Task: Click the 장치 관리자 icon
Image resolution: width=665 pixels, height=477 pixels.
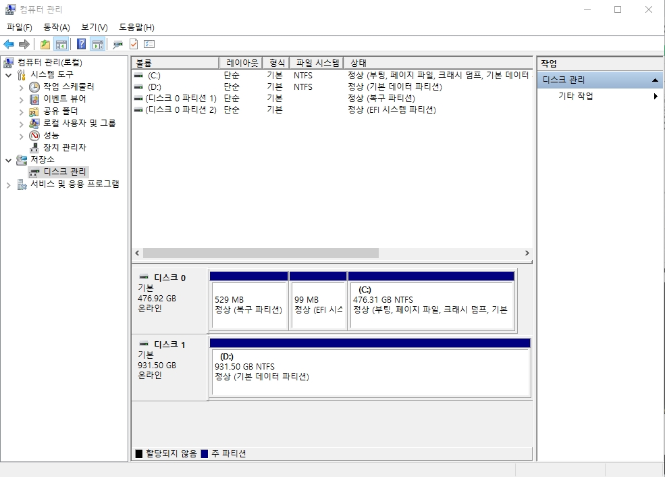Action: [34, 148]
